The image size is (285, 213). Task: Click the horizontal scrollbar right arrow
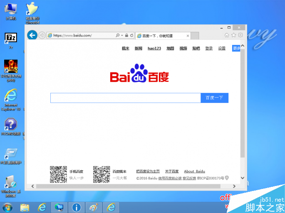pyautogui.click(x=234, y=186)
